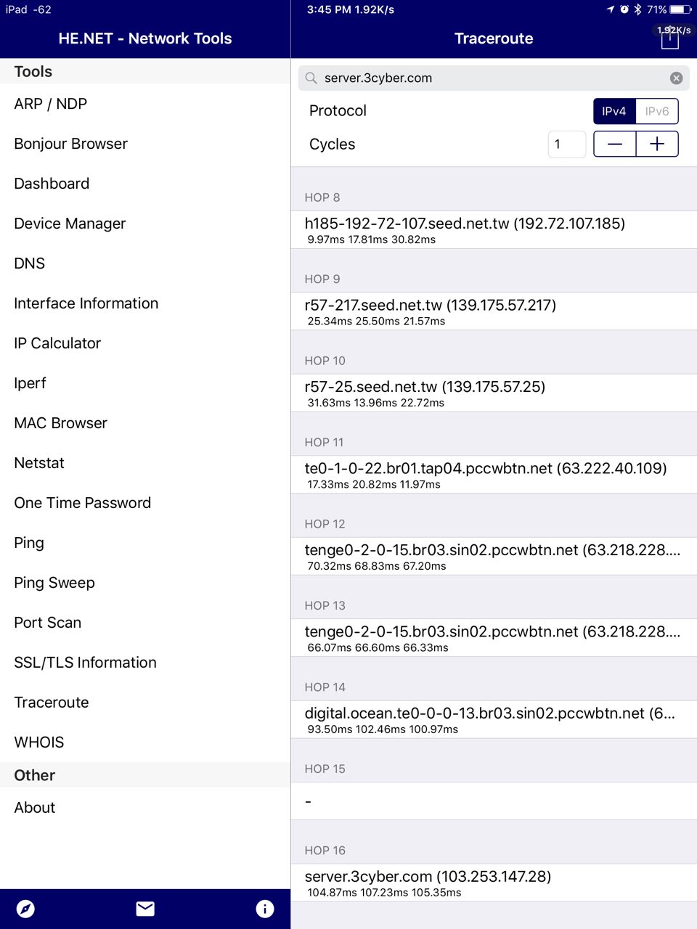Clear the server.3cyber.com search field
Viewport: 697px width, 929px height.
(676, 78)
